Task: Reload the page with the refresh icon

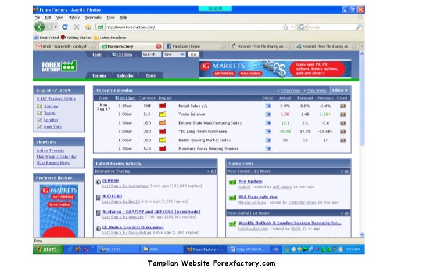Action: (64, 27)
